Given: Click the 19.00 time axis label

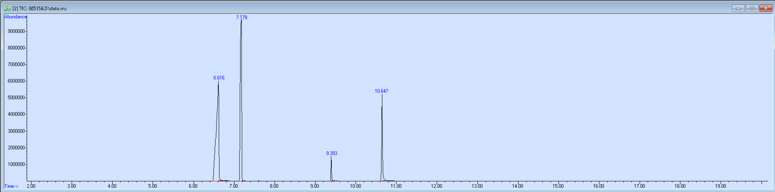Looking at the screenshot, I should click(x=720, y=186).
